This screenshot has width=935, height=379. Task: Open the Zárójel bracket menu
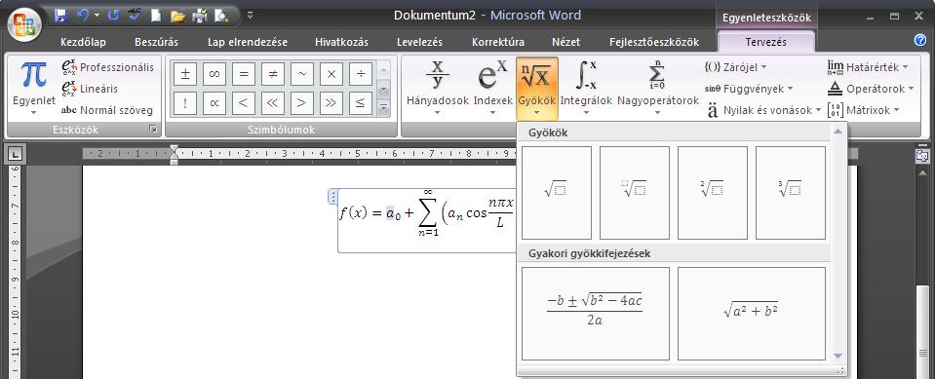pos(736,67)
